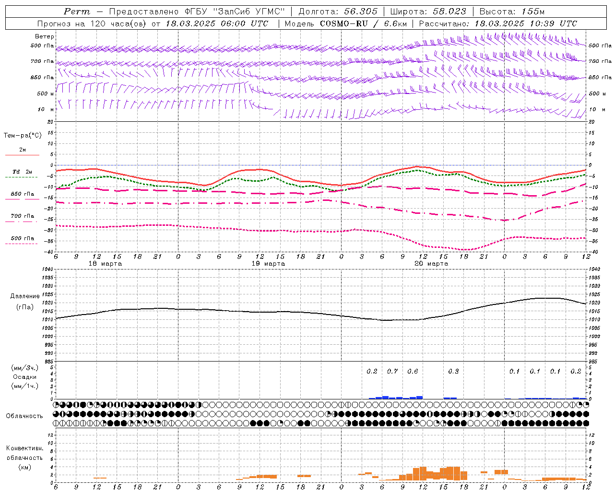Click the "0.7" precipitation value
614x491 pixels.
click(392, 371)
